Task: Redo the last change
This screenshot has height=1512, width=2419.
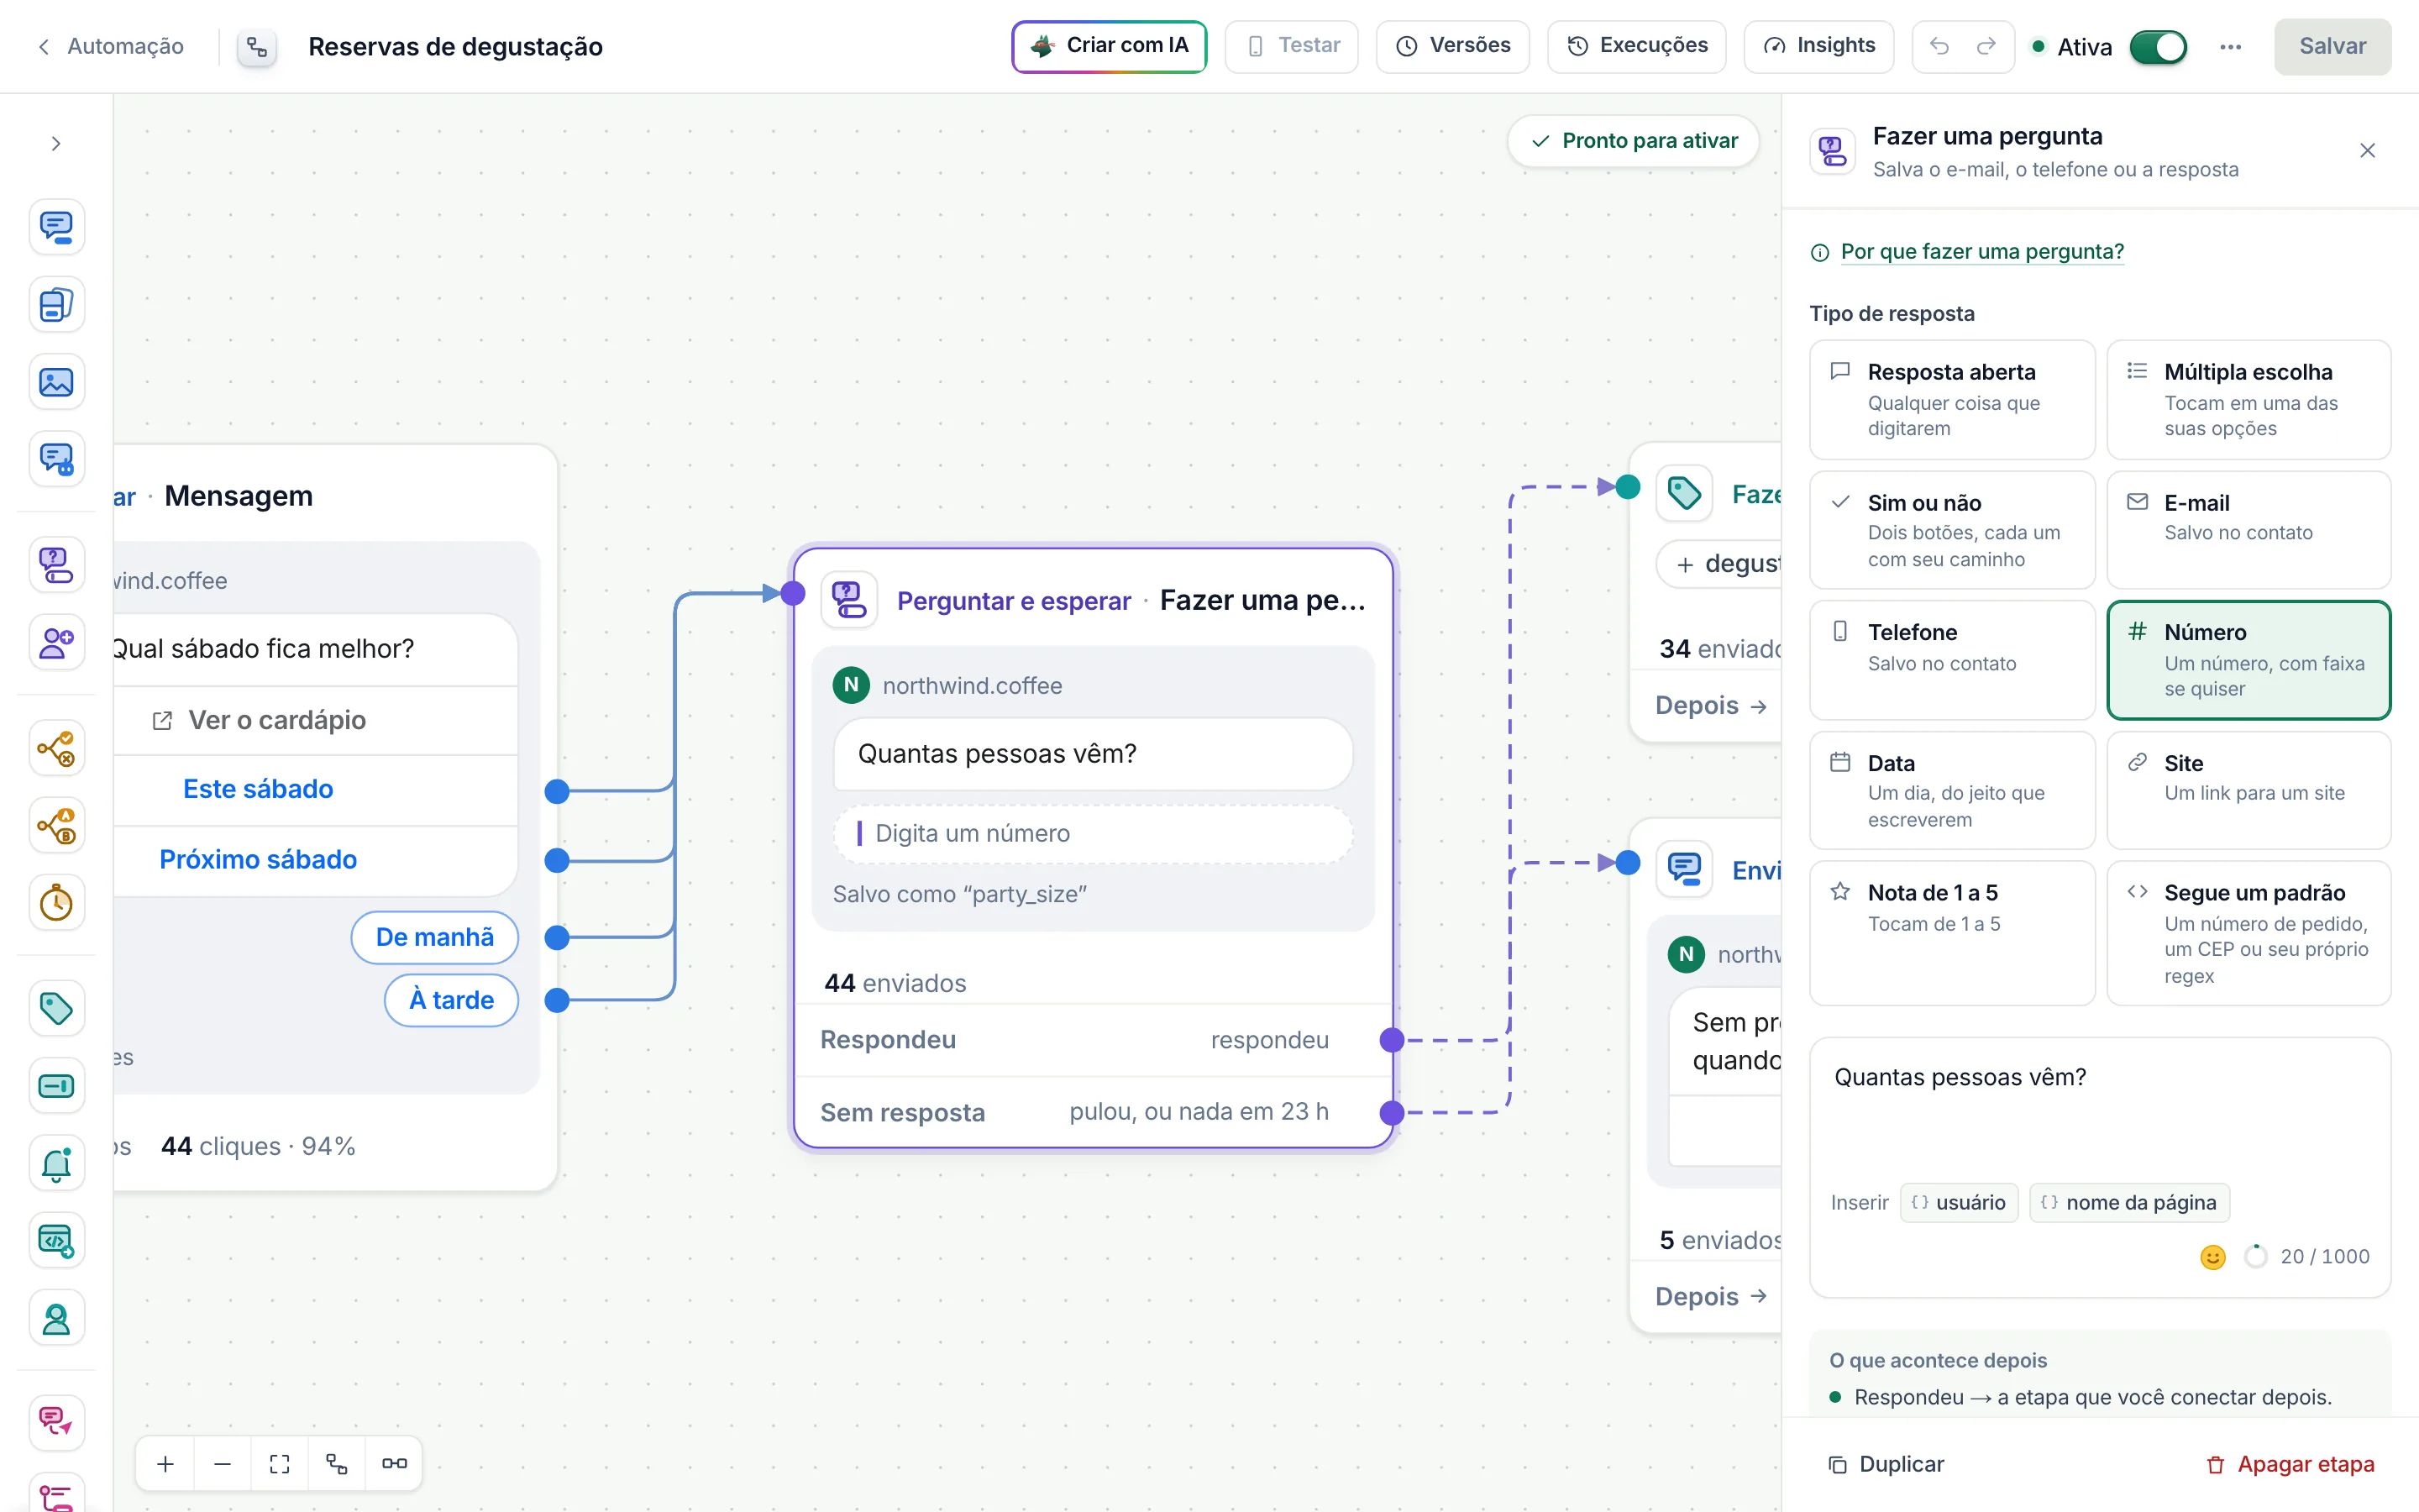Action: coord(1986,46)
